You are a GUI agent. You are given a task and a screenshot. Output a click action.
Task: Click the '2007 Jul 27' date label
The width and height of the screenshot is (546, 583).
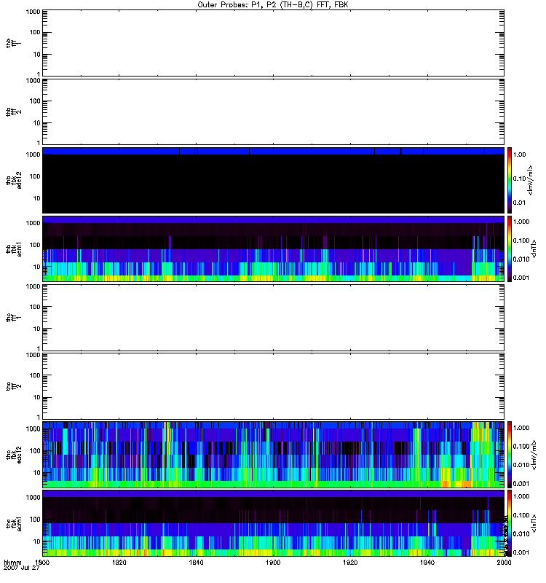[20, 569]
